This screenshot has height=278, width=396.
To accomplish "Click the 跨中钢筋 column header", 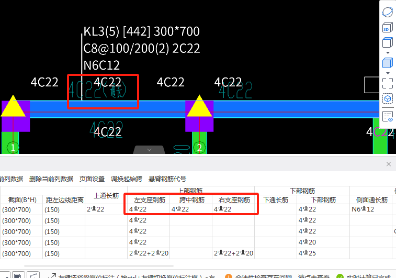I will [x=192, y=200].
